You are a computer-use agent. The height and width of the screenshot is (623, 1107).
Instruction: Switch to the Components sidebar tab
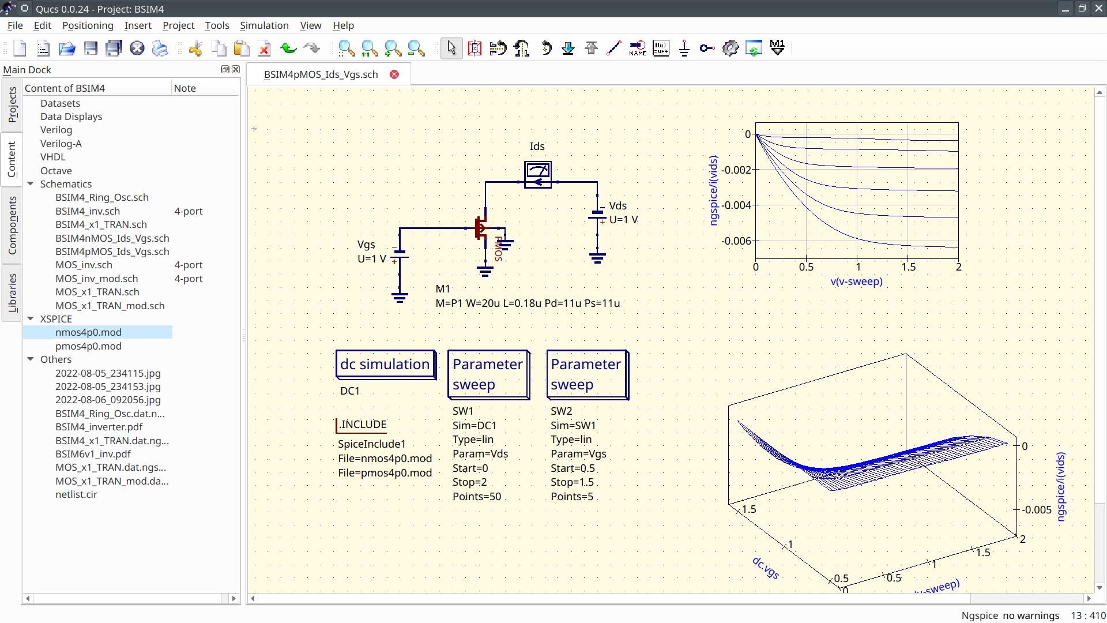(12, 225)
